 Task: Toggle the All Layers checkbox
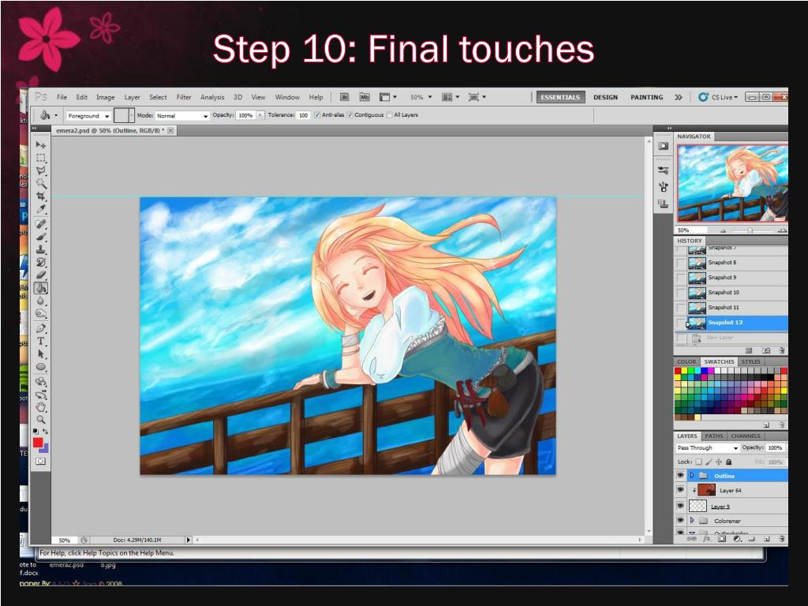389,115
